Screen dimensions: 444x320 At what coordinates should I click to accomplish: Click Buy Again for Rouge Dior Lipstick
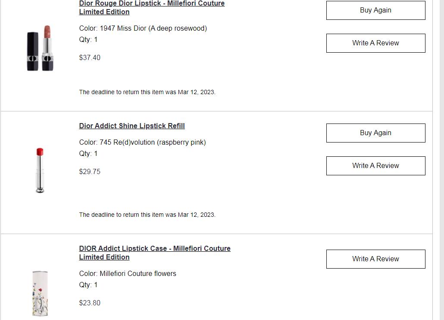point(375,10)
